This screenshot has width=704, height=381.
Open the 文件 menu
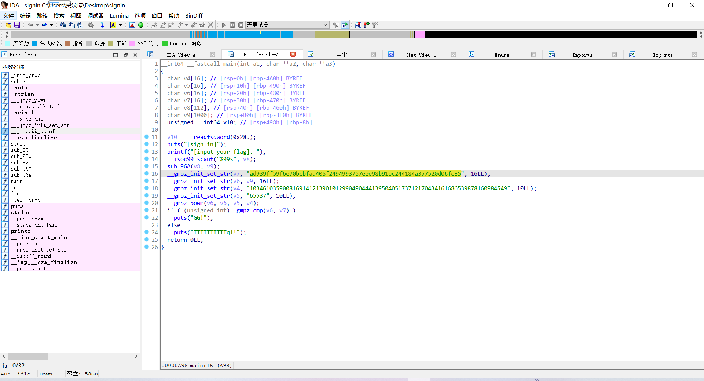(8, 15)
